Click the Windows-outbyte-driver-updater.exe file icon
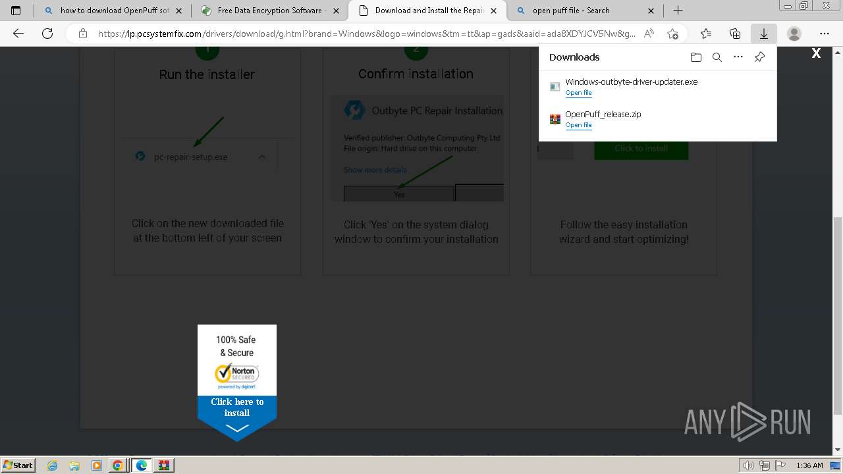Screen dimensions: 843x474 555,87
